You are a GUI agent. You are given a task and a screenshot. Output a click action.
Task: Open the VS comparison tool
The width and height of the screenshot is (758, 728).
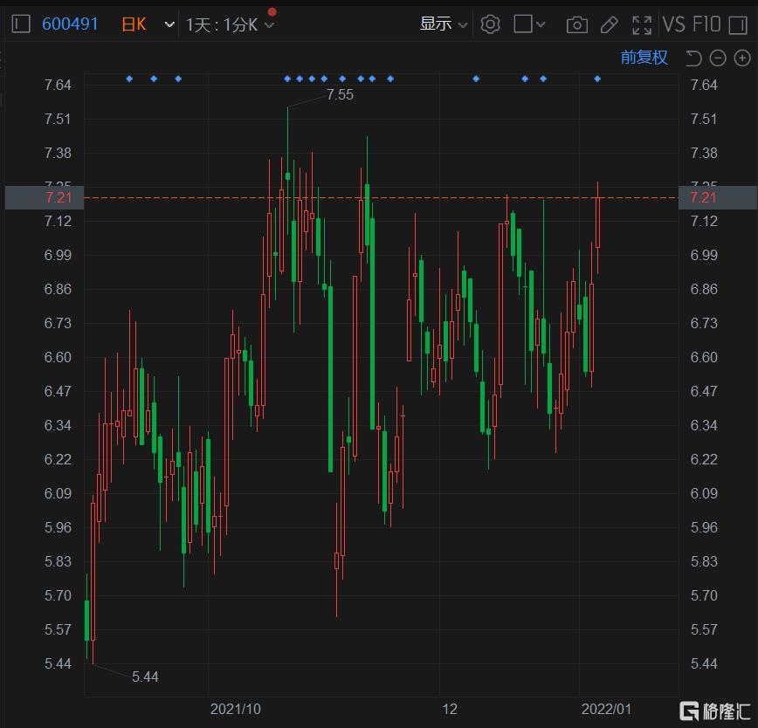tap(674, 24)
